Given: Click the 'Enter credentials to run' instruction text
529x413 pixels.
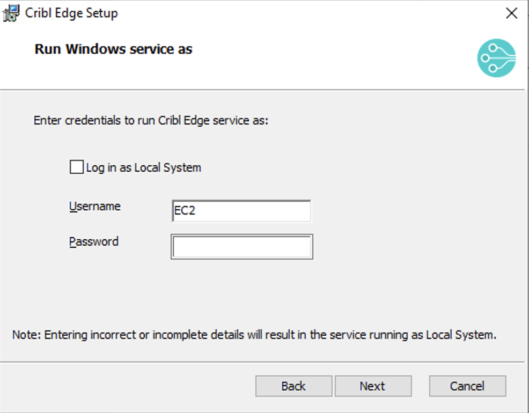Looking at the screenshot, I should pos(151,121).
